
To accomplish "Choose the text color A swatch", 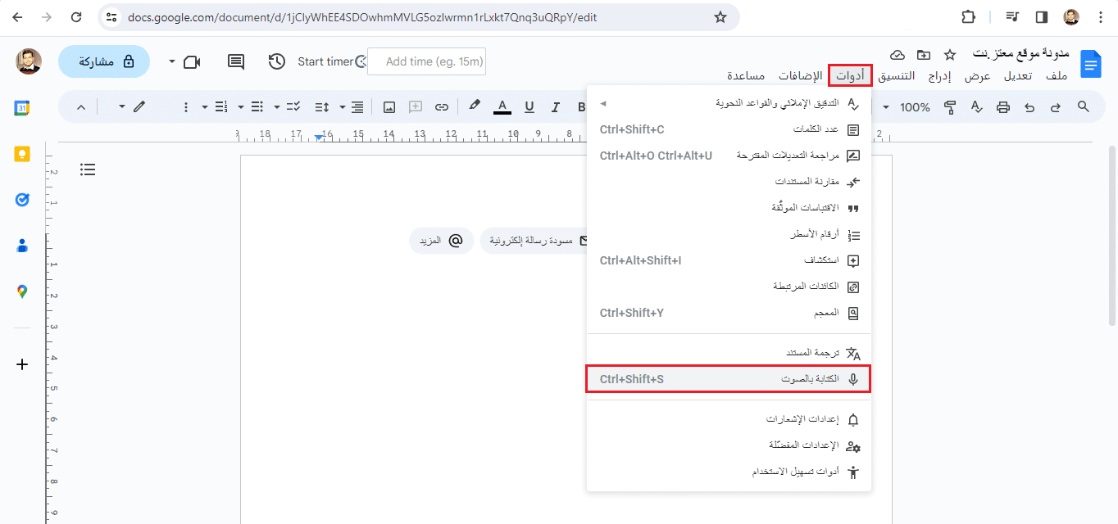I will [x=502, y=106].
